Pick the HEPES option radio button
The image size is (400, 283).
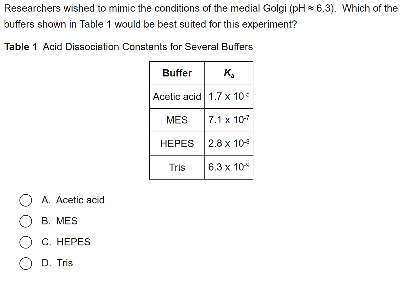pos(25,242)
